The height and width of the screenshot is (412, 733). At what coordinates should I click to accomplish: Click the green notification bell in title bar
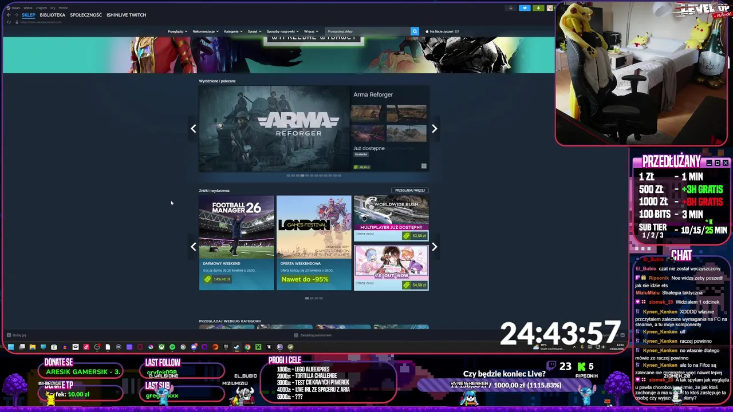(x=538, y=8)
